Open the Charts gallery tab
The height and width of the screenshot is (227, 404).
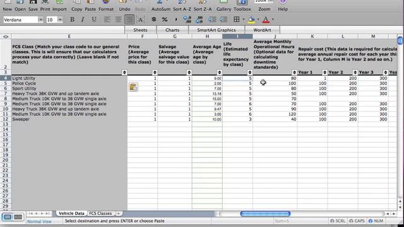(172, 30)
